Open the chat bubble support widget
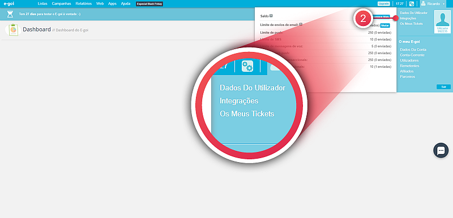453x218 pixels. click(x=441, y=150)
